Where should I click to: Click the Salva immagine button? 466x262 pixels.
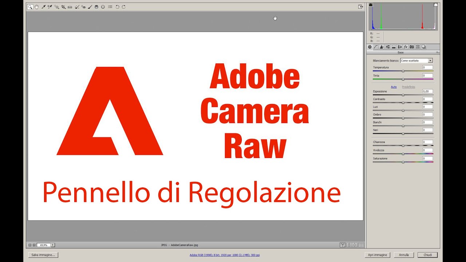pyautogui.click(x=43, y=255)
